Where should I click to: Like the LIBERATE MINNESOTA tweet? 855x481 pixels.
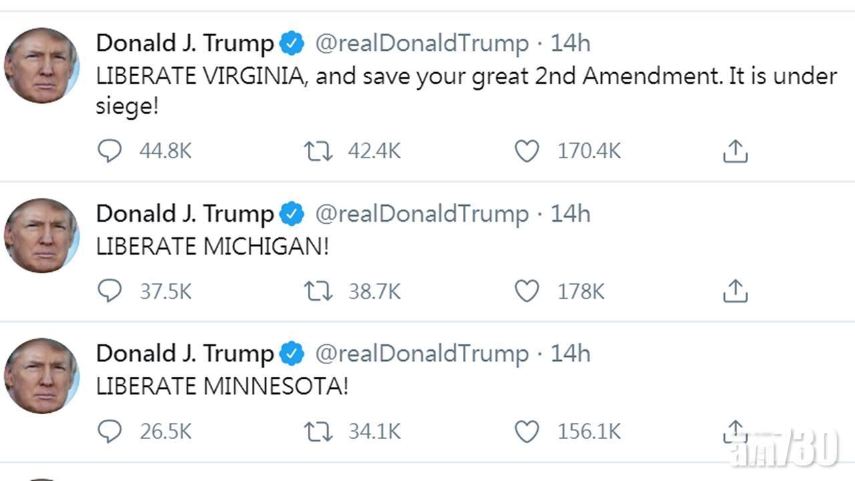click(526, 432)
